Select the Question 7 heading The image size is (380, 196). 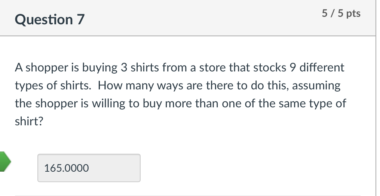(50, 19)
